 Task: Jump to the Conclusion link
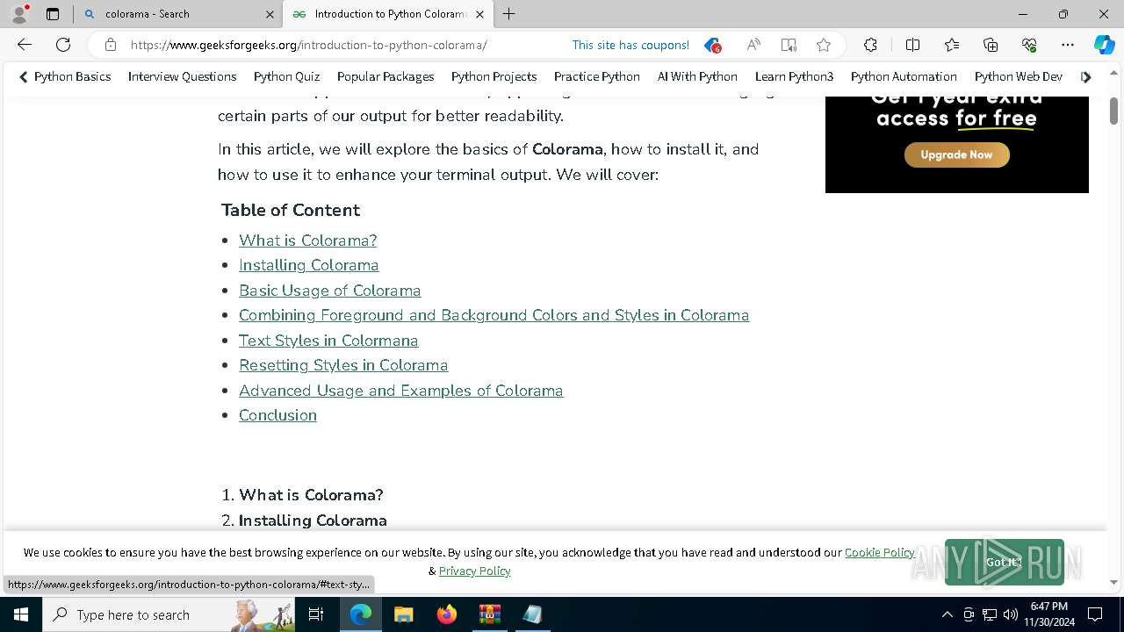click(x=277, y=415)
